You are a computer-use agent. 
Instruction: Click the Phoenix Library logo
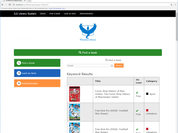coord(88,32)
